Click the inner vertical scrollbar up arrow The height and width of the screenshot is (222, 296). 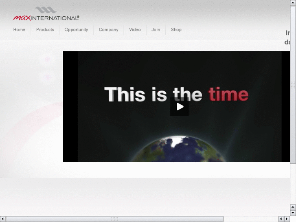tap(293, 3)
